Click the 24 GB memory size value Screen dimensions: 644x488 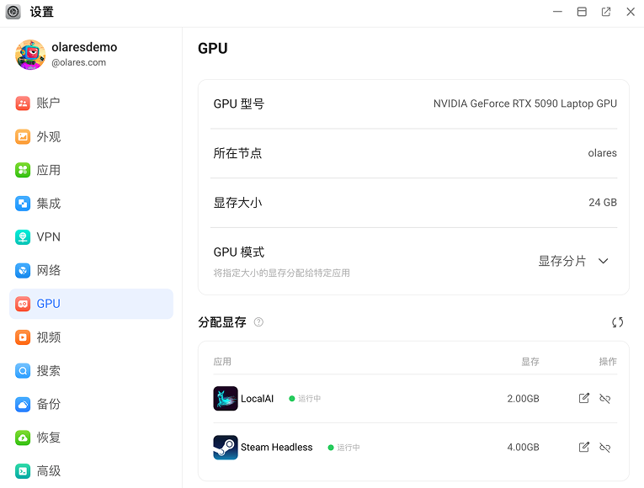click(603, 202)
